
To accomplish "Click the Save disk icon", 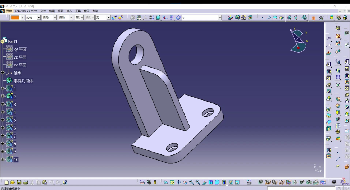I will coord(19,182).
